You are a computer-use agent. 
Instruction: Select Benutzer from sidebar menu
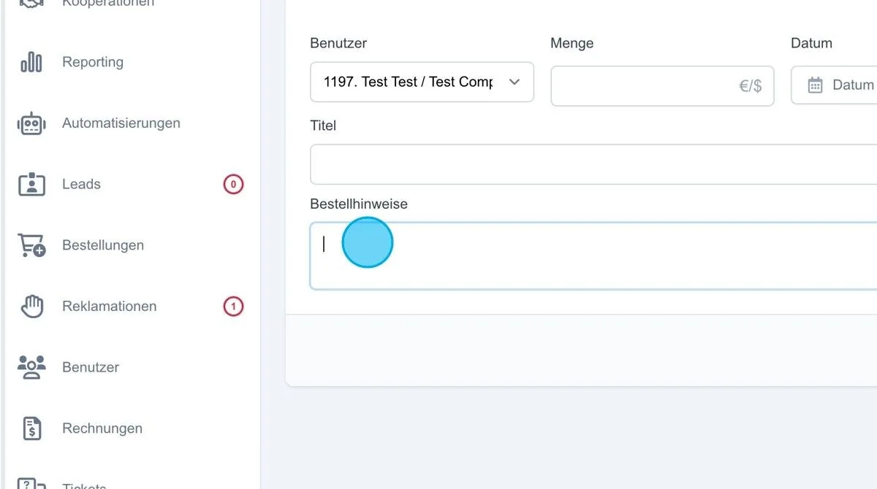(91, 367)
